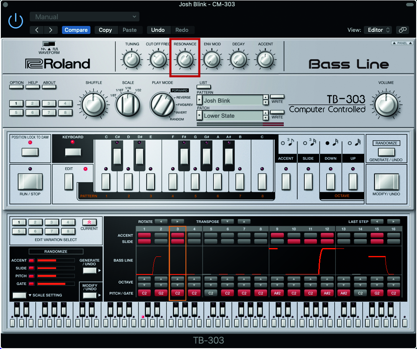Image resolution: width=417 pixels, height=349 pixels.
Task: Click the Pitch randomize slider
Action: (56, 276)
